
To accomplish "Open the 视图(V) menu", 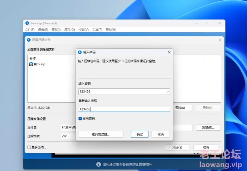I will pos(83,30).
